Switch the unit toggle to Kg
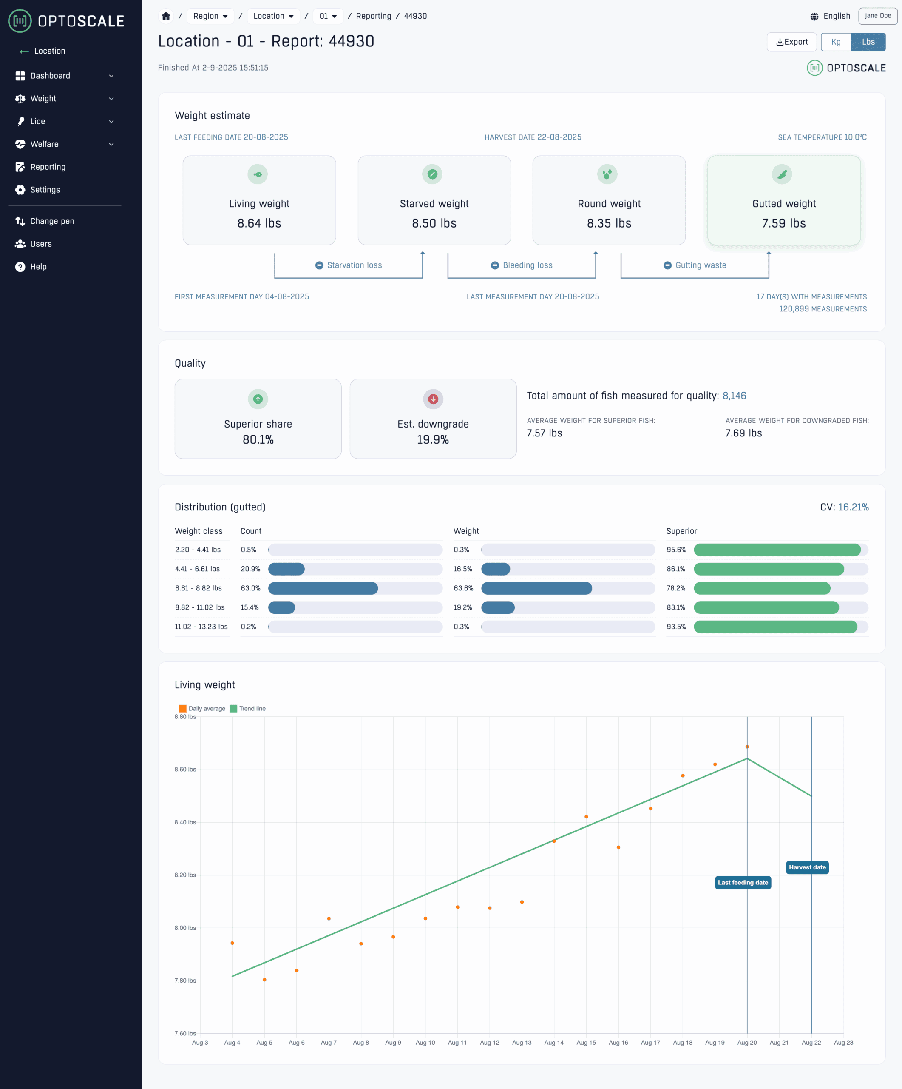This screenshot has width=902, height=1089. (x=836, y=42)
